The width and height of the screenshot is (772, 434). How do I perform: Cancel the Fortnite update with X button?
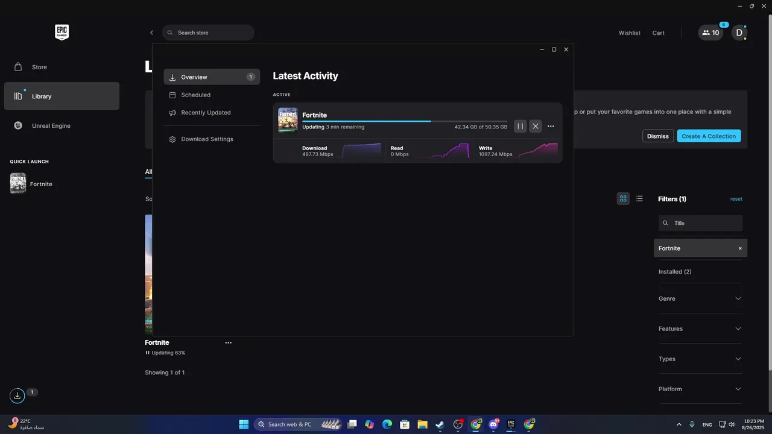click(536, 126)
